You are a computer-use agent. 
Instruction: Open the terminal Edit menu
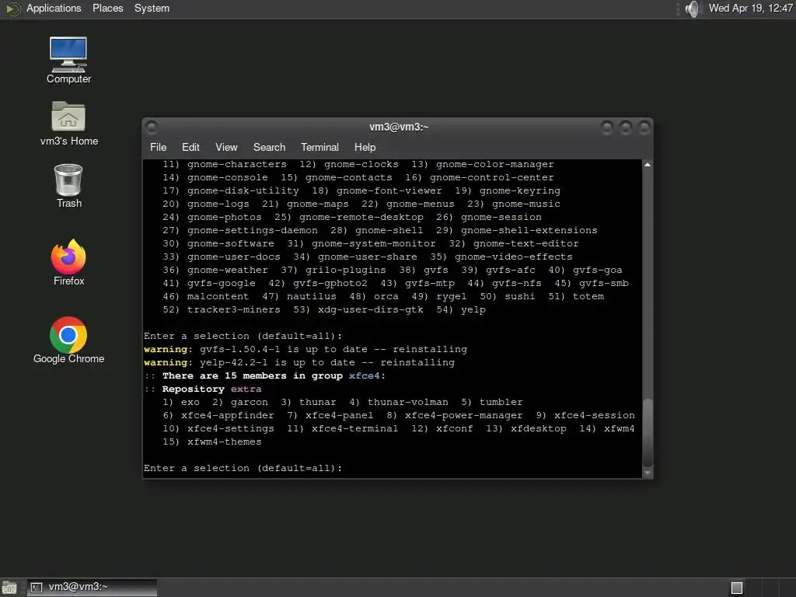190,147
